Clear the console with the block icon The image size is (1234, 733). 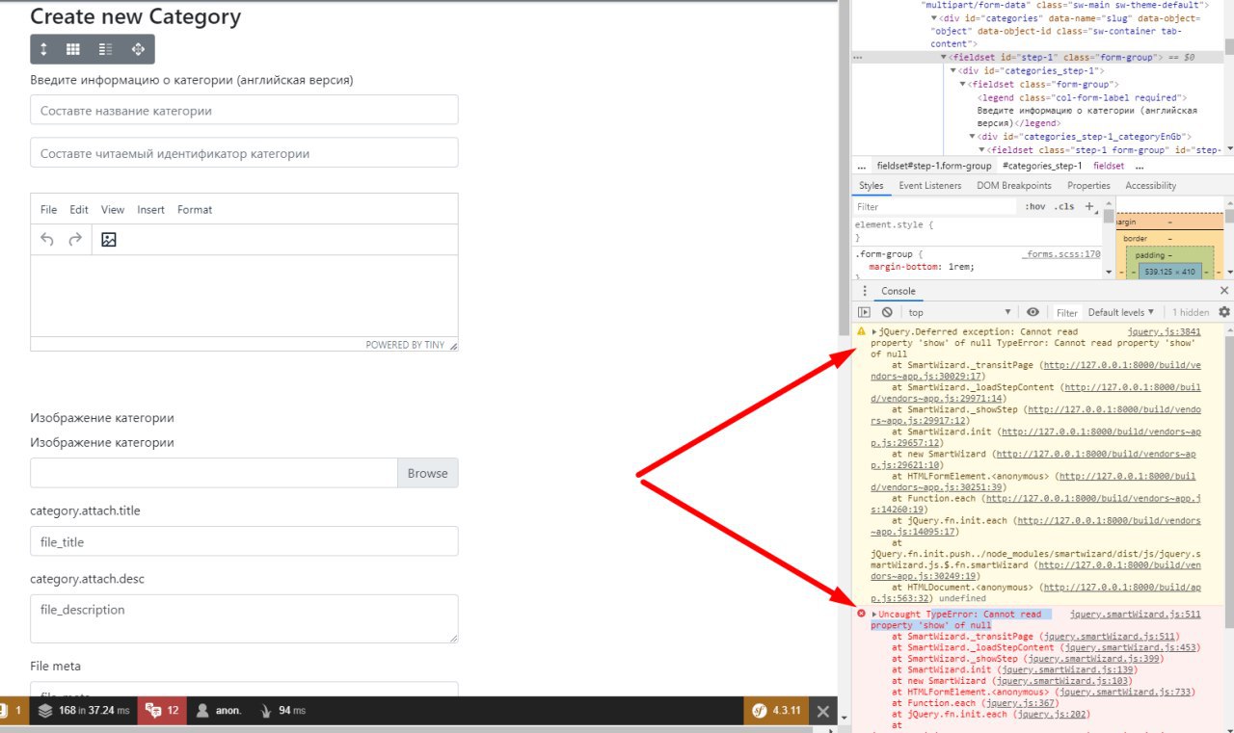(x=887, y=312)
